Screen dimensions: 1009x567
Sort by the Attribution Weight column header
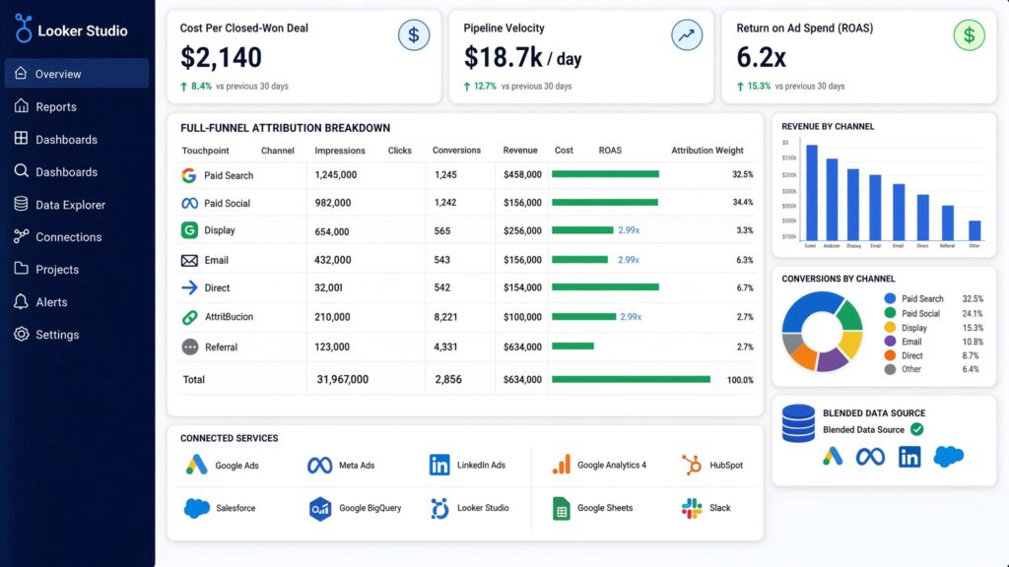click(707, 151)
